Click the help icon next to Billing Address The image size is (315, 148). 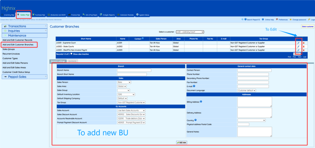point(201,101)
